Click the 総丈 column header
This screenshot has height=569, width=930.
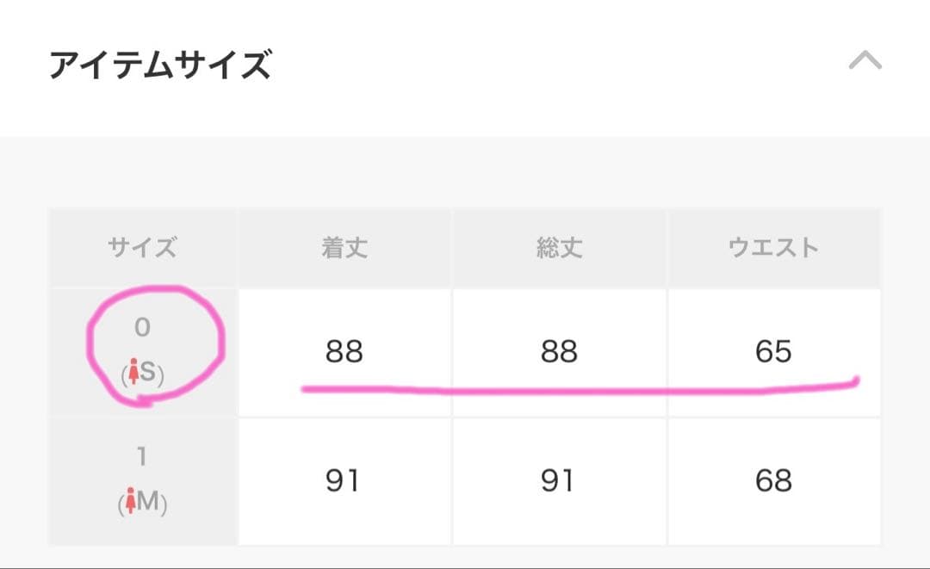(x=559, y=248)
